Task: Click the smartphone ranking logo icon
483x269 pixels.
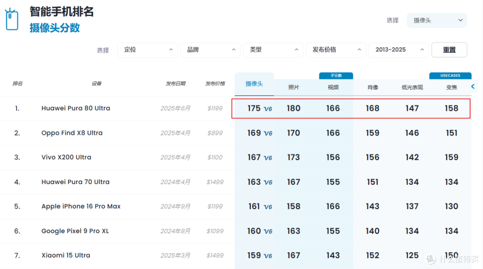Action: coord(12,19)
